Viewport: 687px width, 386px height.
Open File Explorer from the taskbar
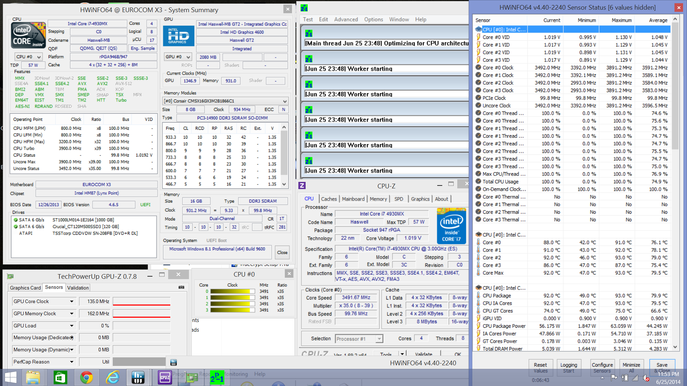33,377
